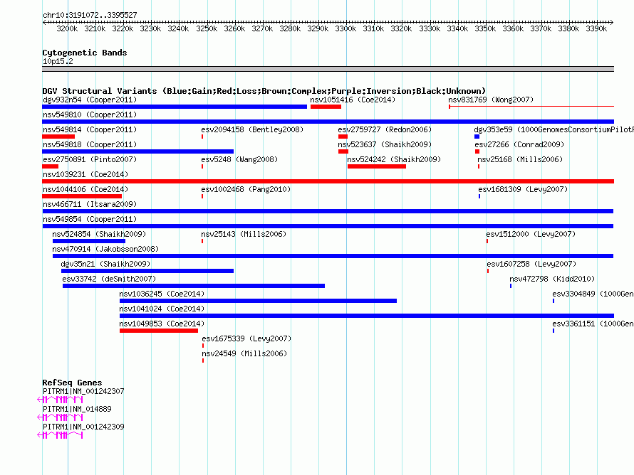
Task: Click the PITRM1|NM_001242307 magenta gene glyph
Action: [60, 400]
